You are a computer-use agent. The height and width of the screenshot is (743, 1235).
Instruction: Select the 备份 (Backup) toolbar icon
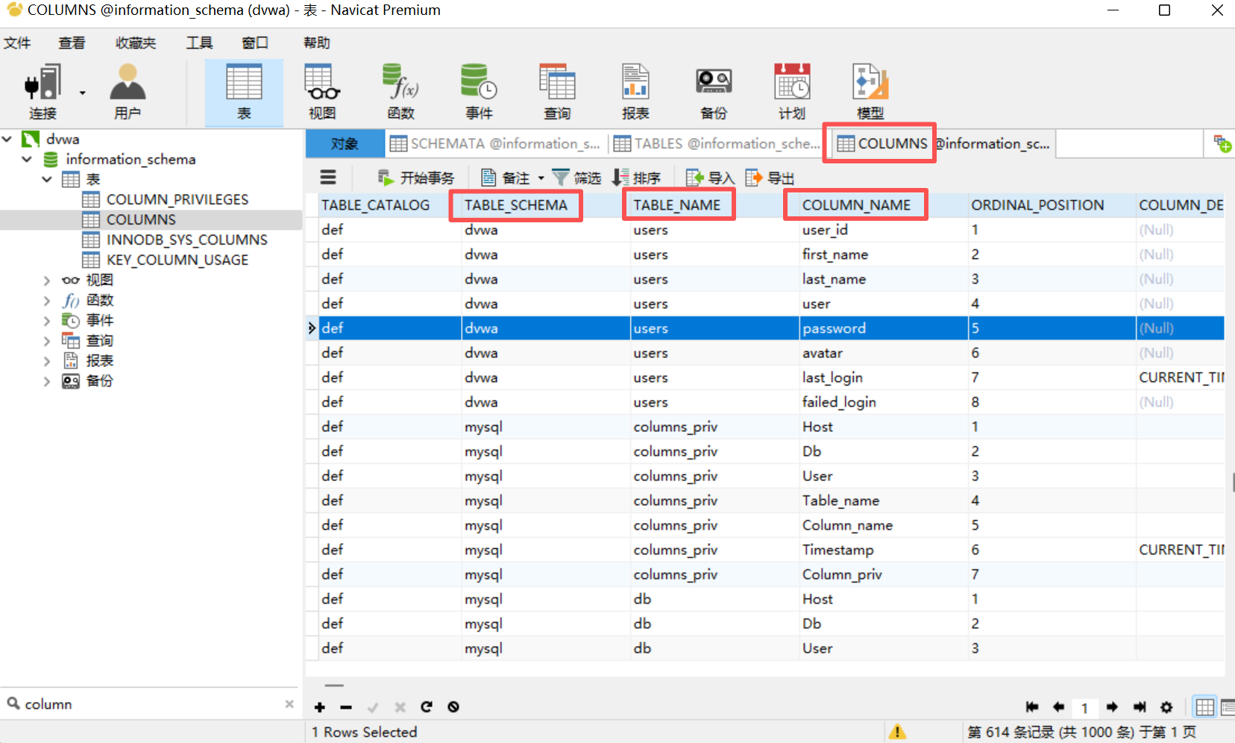[712, 90]
